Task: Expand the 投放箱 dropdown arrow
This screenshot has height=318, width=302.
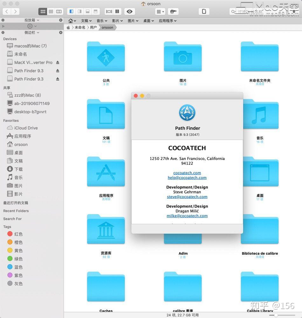Action: (x=38, y=20)
